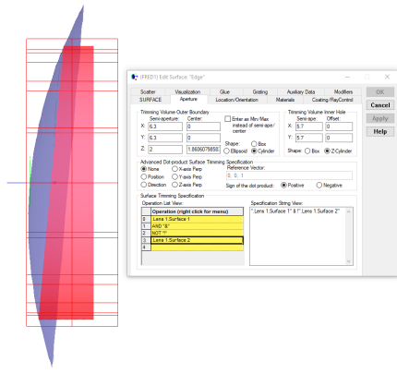Choose Position dot-product trimming option
397x374 pixels.
coord(144,176)
